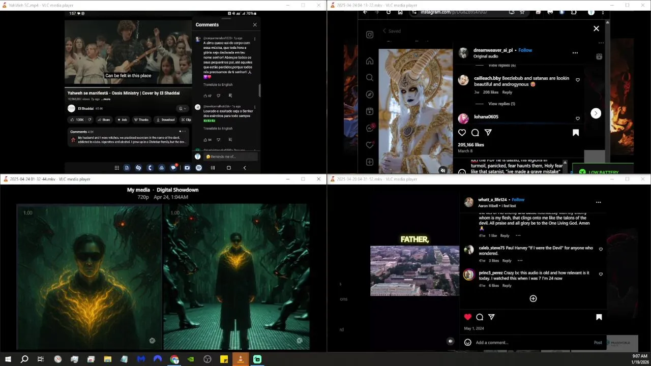
Task: Close the YouTube Comments panel
Action: (x=255, y=24)
